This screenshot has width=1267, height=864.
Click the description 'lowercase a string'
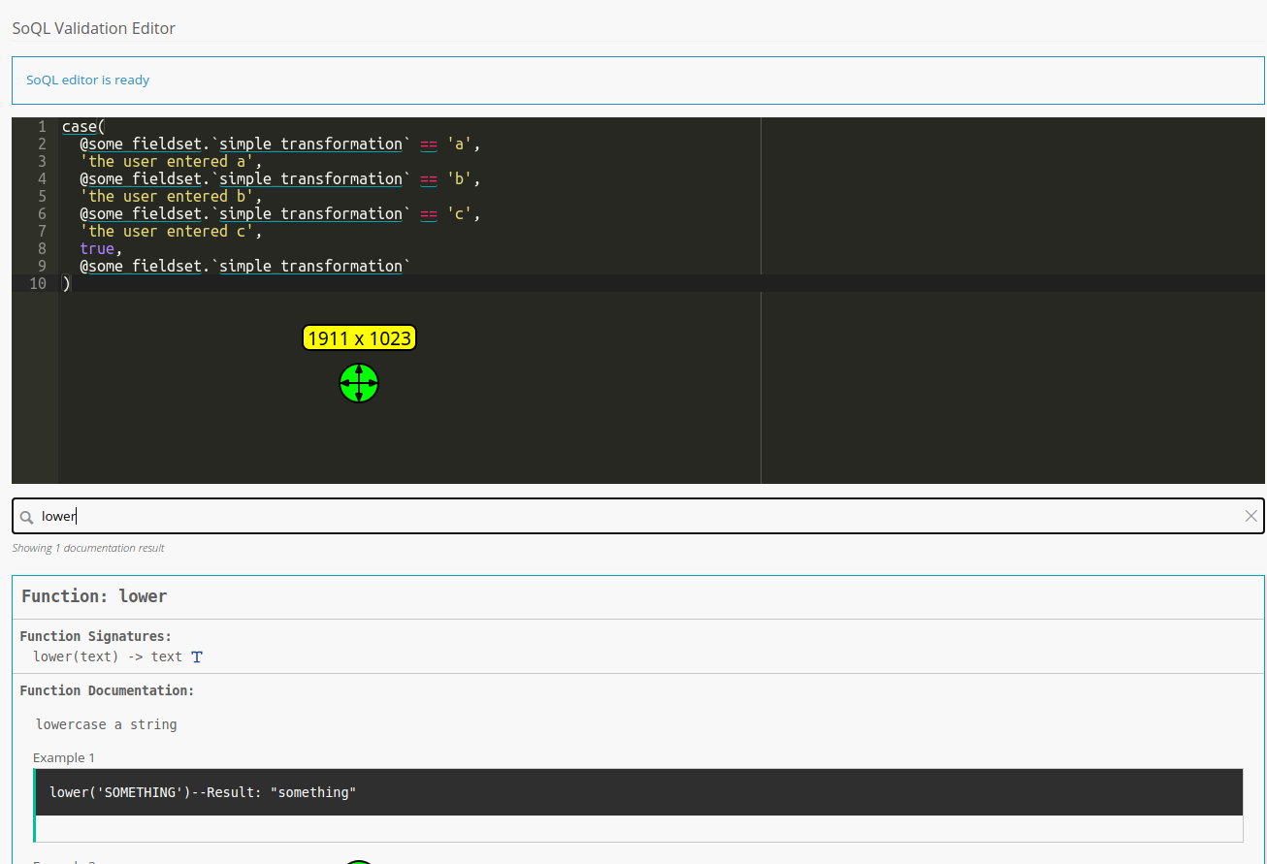[x=107, y=724]
